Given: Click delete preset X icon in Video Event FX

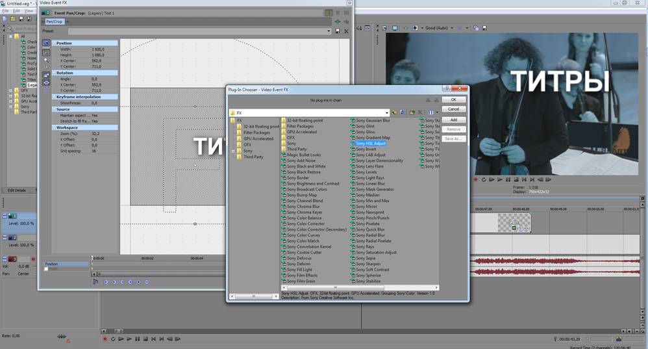Looking at the screenshot, I should pyautogui.click(x=346, y=31).
